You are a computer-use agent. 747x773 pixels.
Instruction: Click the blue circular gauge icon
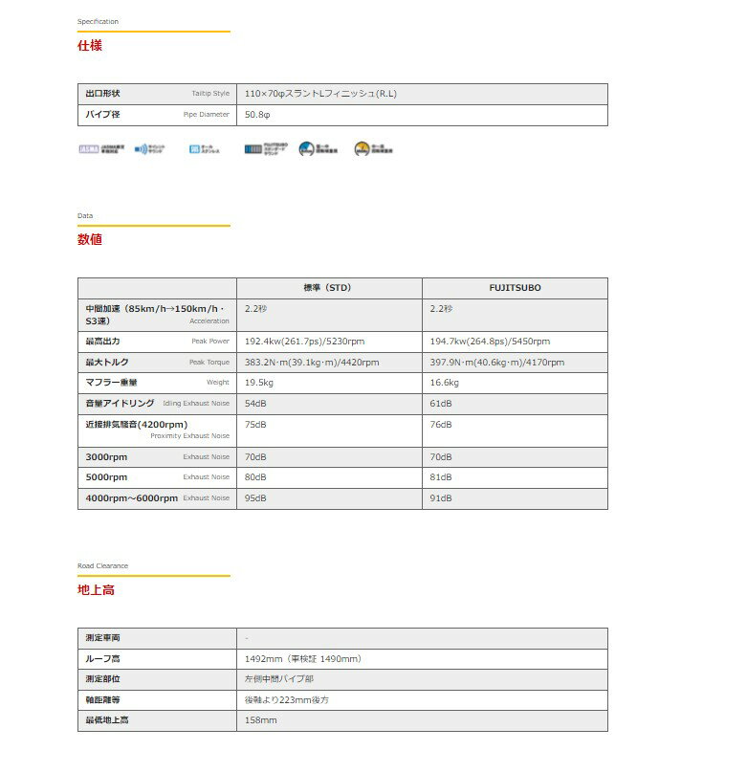tap(306, 149)
